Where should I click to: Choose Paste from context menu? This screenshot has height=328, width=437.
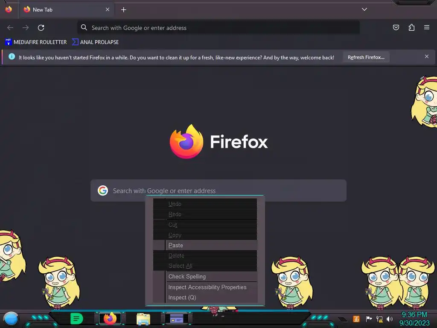(205, 245)
